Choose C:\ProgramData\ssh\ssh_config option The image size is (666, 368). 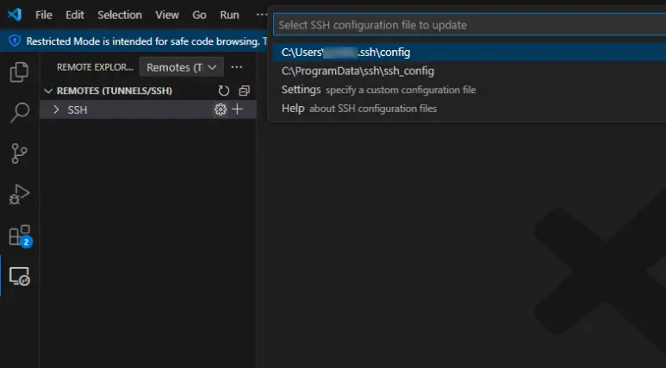pos(469,71)
